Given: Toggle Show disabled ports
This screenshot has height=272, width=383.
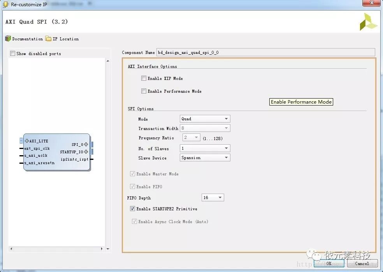Looking at the screenshot, I should pos(12,53).
